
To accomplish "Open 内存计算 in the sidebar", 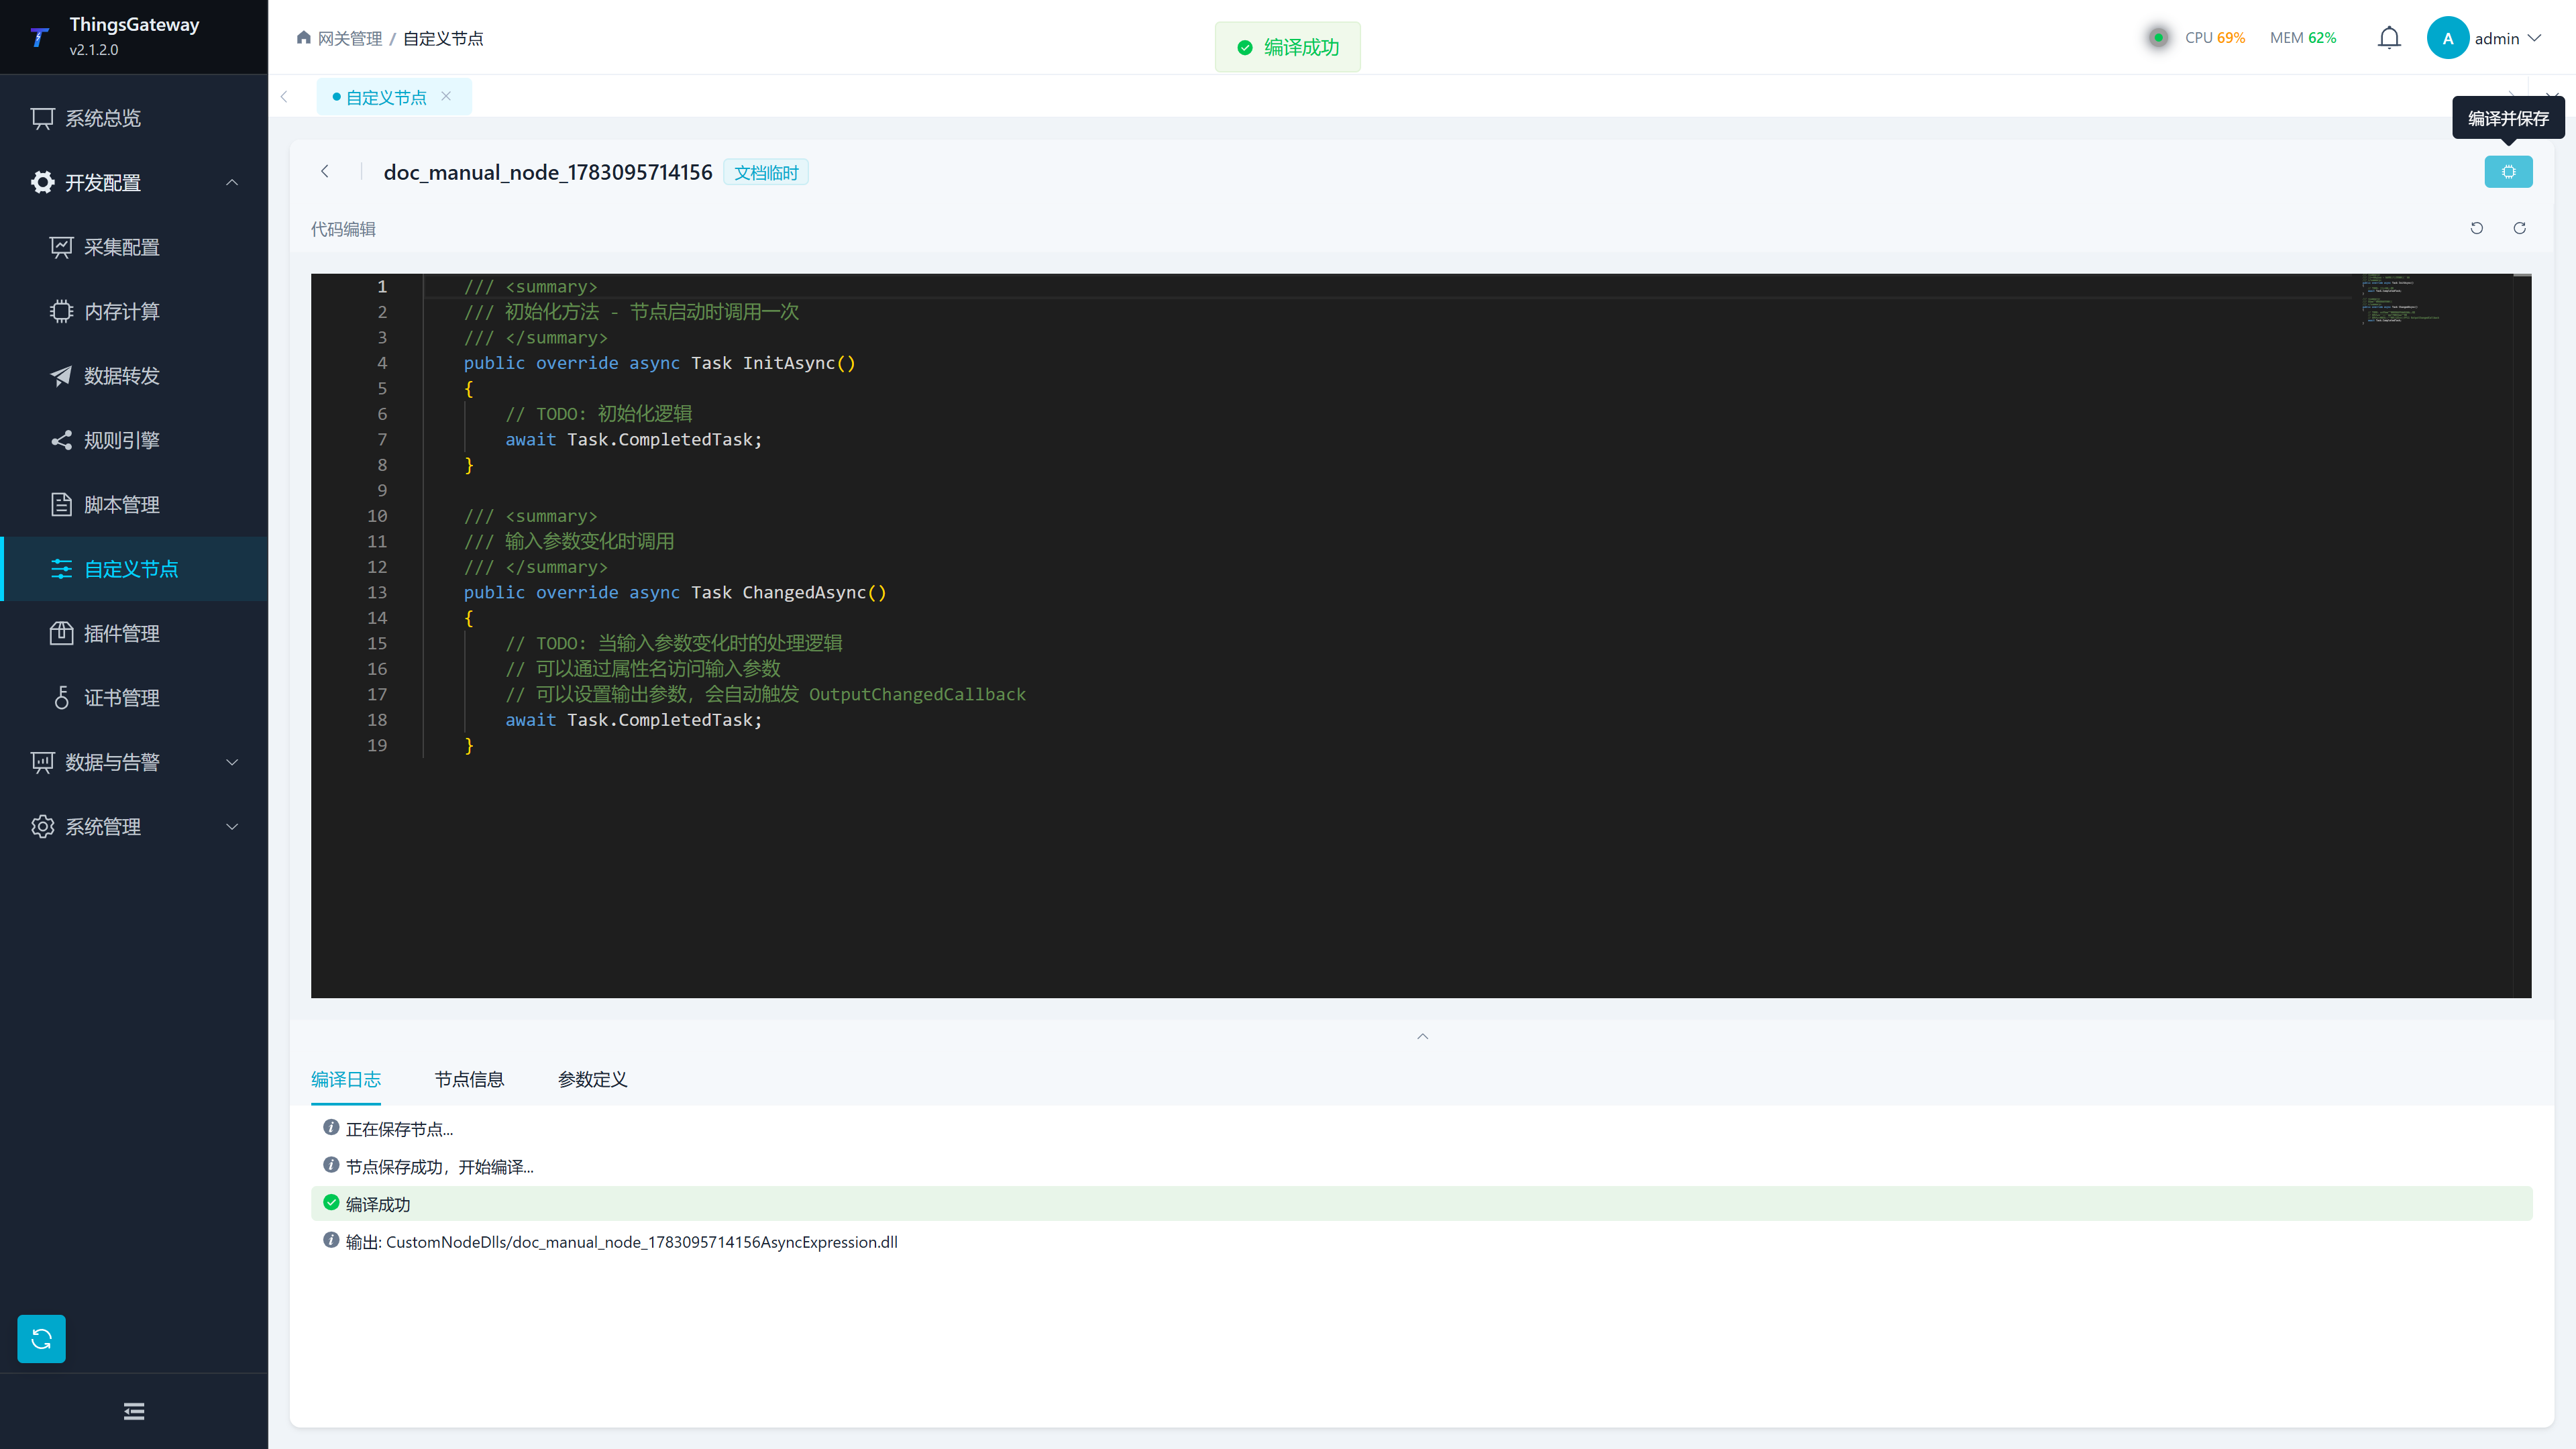I will click(134, 311).
